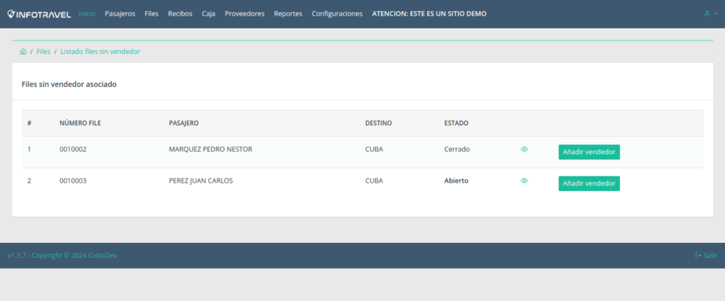This screenshot has height=301, width=725.
Task: Open the Proveedores menu
Action: 244,14
